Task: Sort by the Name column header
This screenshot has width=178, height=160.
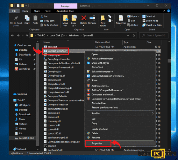Action: (x=47, y=42)
